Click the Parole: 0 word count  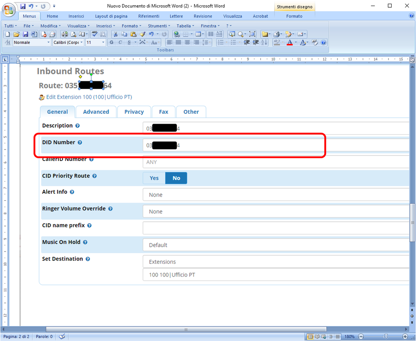tap(44, 337)
